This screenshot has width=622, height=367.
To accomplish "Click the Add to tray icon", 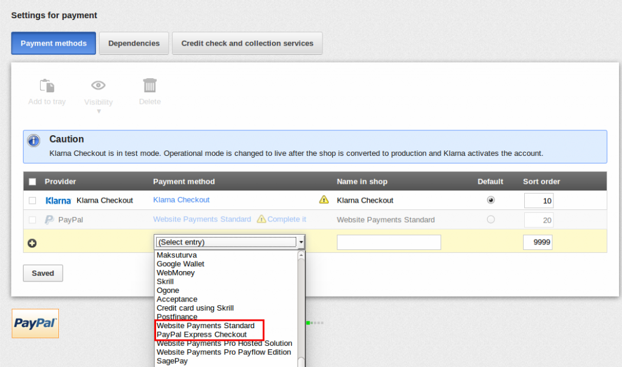I will click(x=47, y=86).
